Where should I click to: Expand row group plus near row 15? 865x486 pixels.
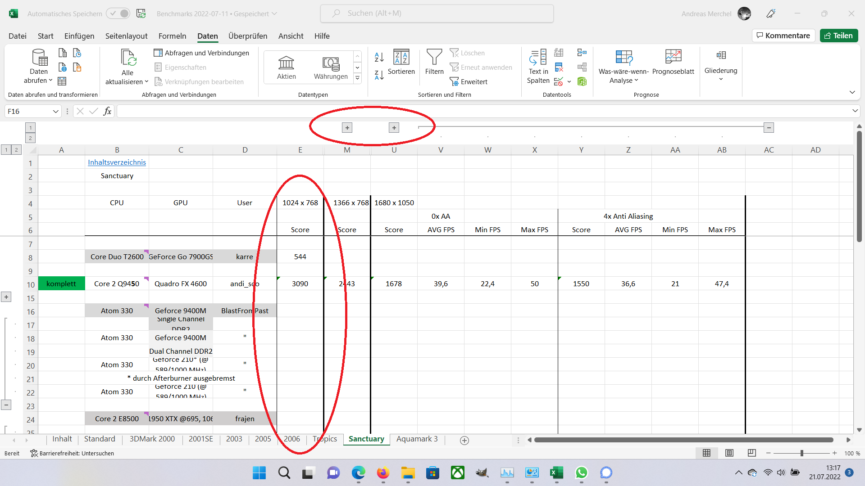coord(6,297)
